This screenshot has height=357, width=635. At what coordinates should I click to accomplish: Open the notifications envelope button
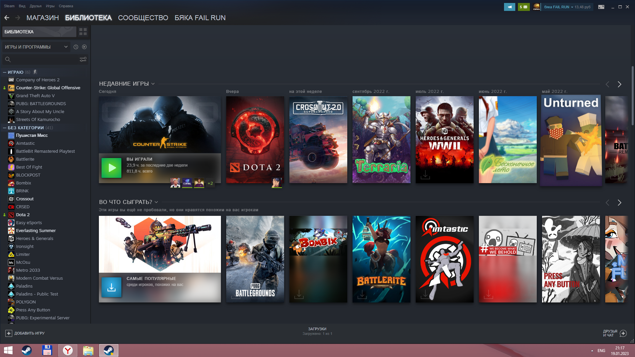point(524,7)
